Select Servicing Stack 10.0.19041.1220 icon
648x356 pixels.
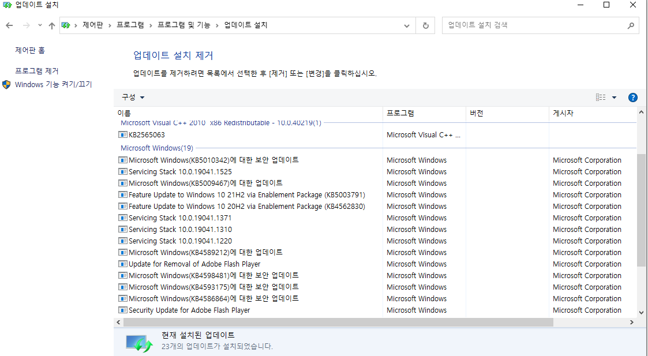pyautogui.click(x=123, y=241)
